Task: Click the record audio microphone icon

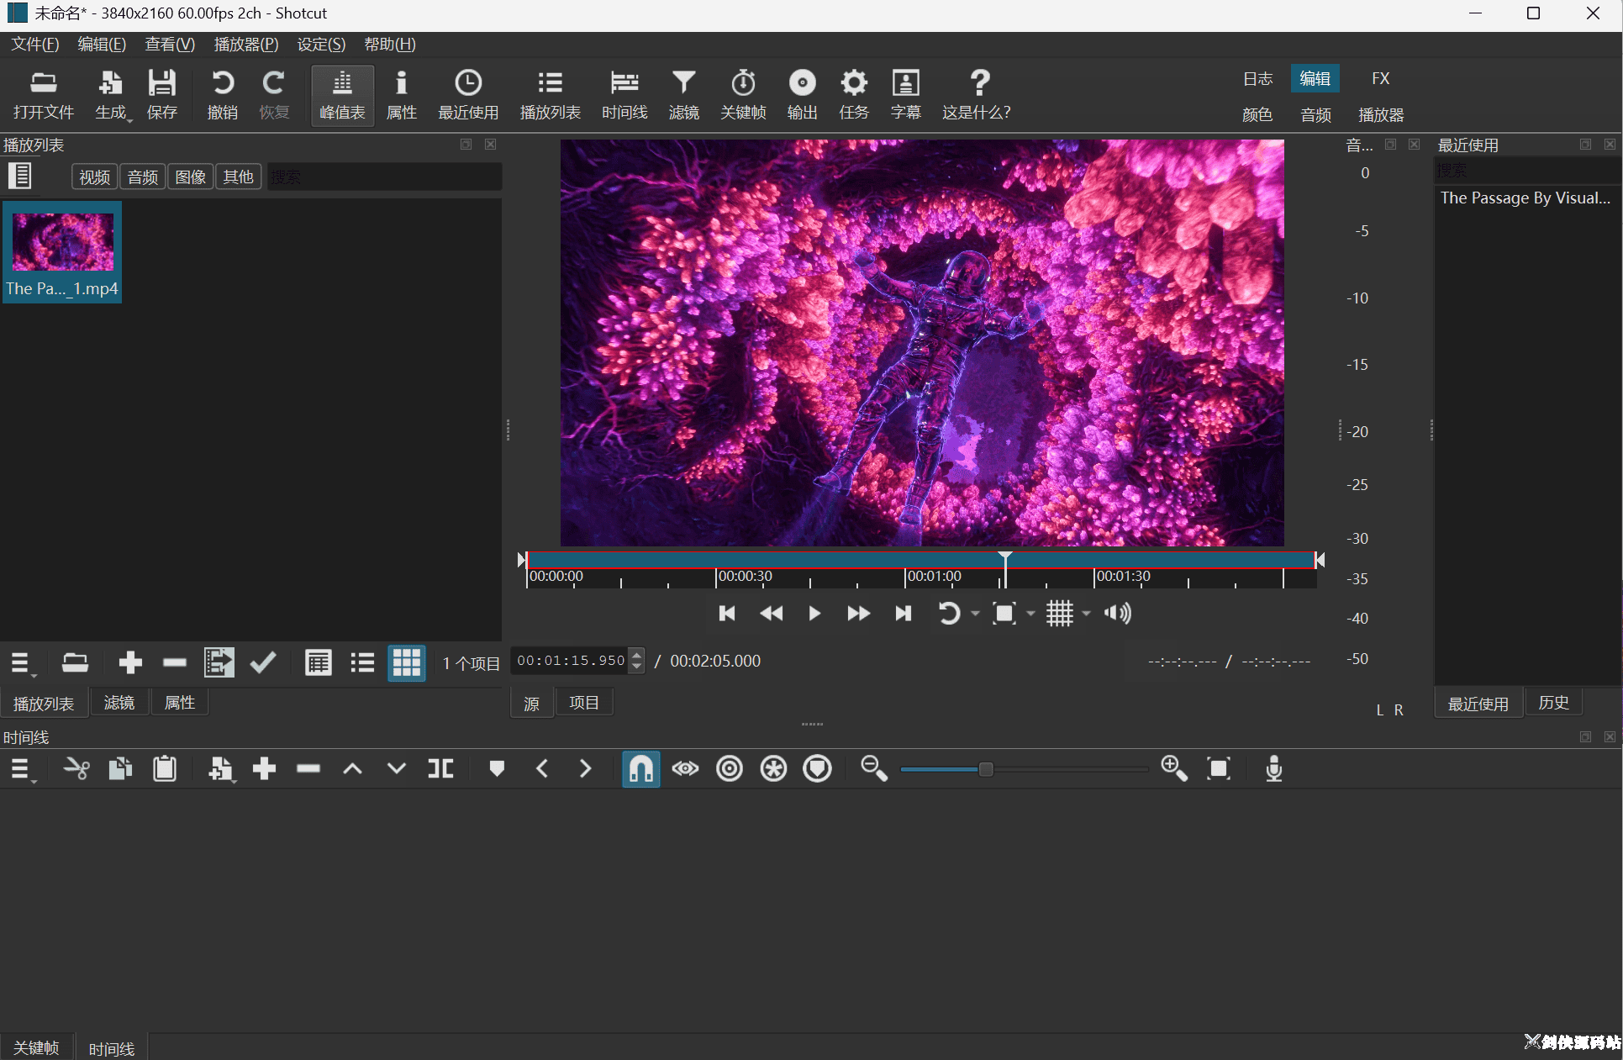Action: tap(1274, 768)
